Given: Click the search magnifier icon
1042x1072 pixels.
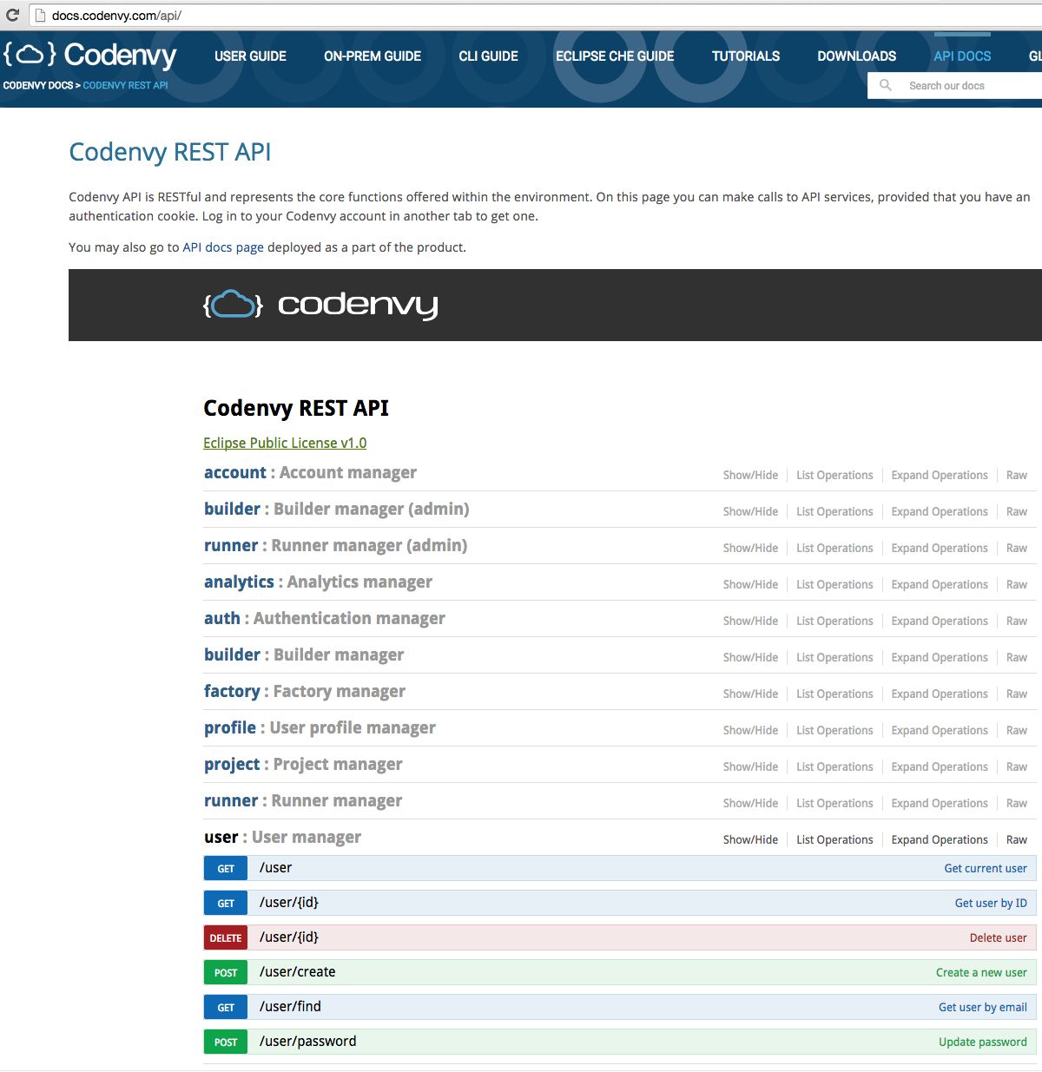Looking at the screenshot, I should pyautogui.click(x=886, y=85).
